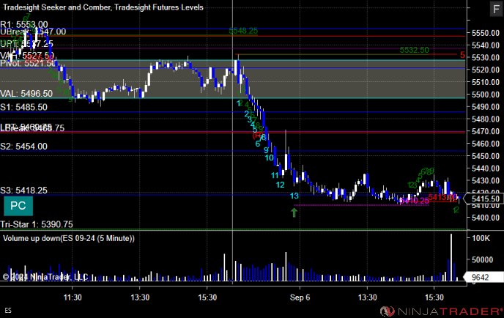Click the teal PC button
This screenshot has height=318, width=504.
click(x=18, y=206)
